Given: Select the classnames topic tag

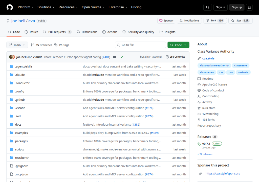Looking at the screenshot, I should 207,72.
